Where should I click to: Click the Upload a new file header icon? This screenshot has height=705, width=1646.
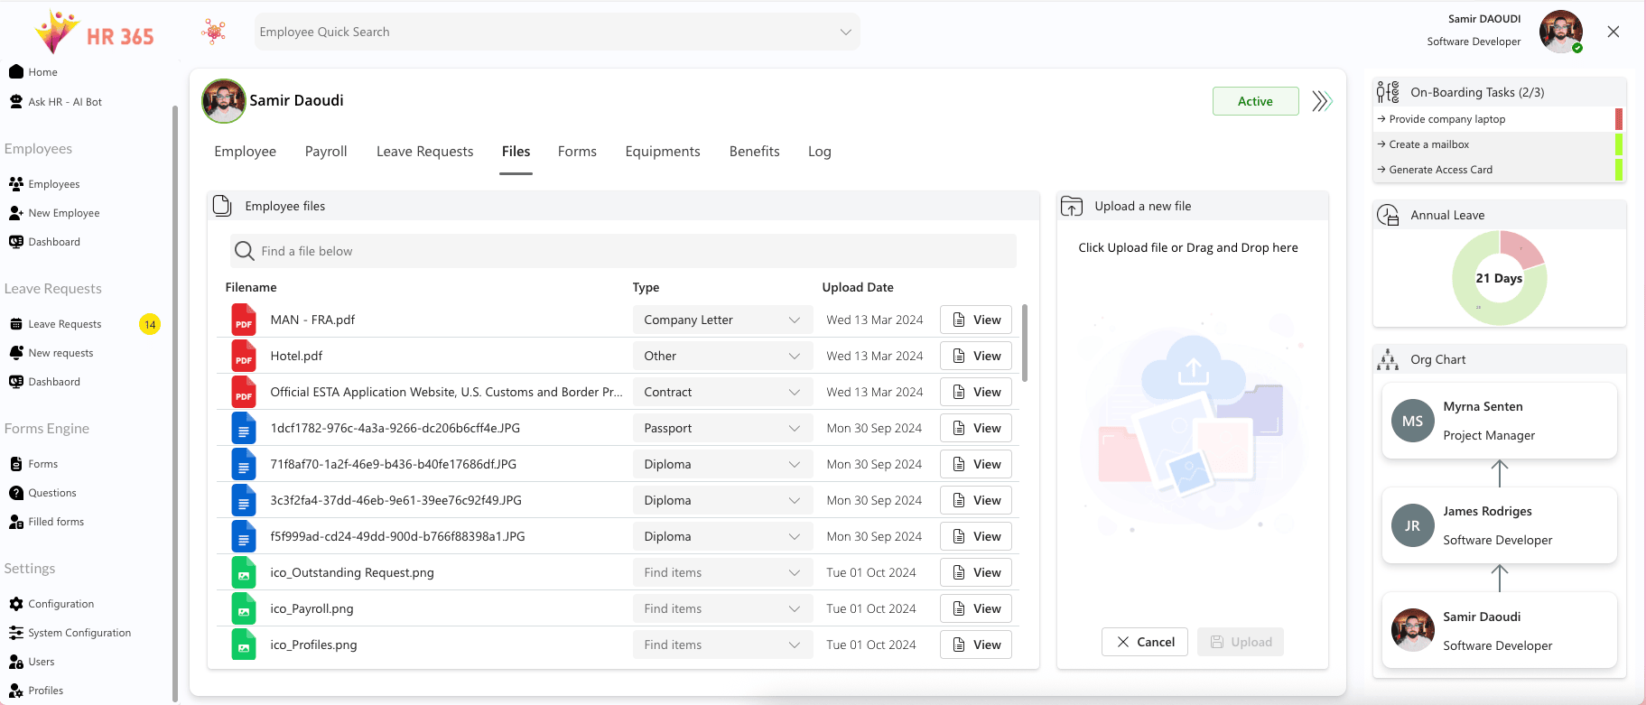coord(1072,206)
